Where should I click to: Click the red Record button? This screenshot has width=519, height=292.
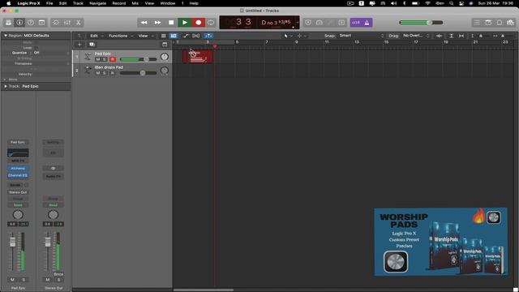coord(198,23)
